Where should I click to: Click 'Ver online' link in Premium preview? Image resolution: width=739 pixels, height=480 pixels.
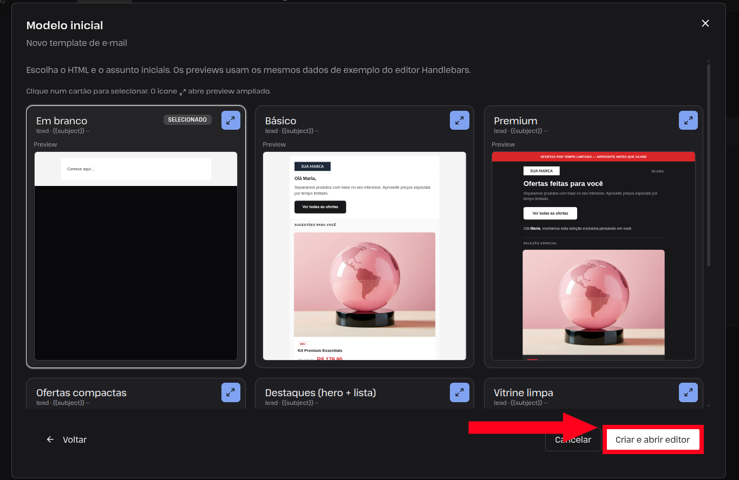657,171
